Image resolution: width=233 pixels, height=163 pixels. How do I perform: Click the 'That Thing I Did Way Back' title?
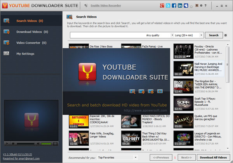point(156,136)
